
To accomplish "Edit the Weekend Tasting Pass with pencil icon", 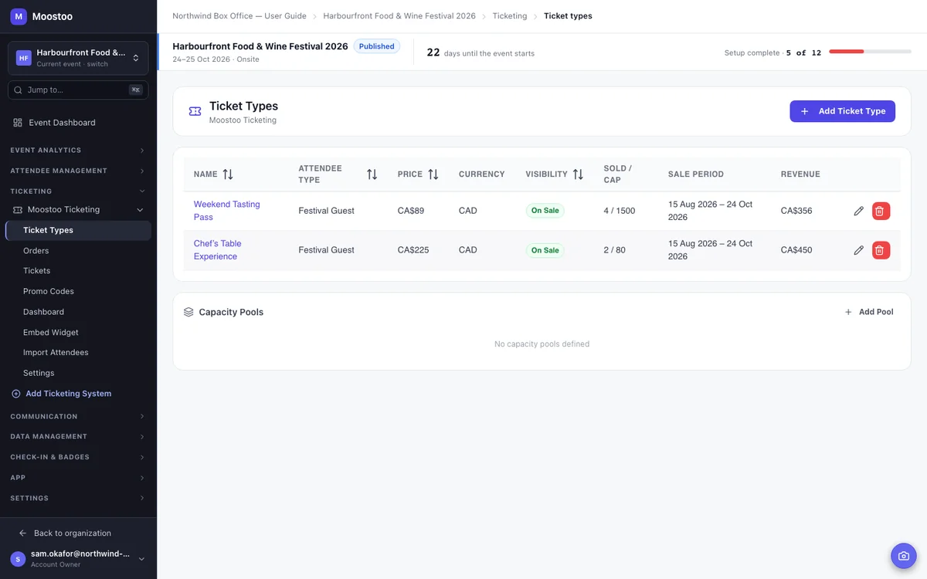I will tap(858, 211).
